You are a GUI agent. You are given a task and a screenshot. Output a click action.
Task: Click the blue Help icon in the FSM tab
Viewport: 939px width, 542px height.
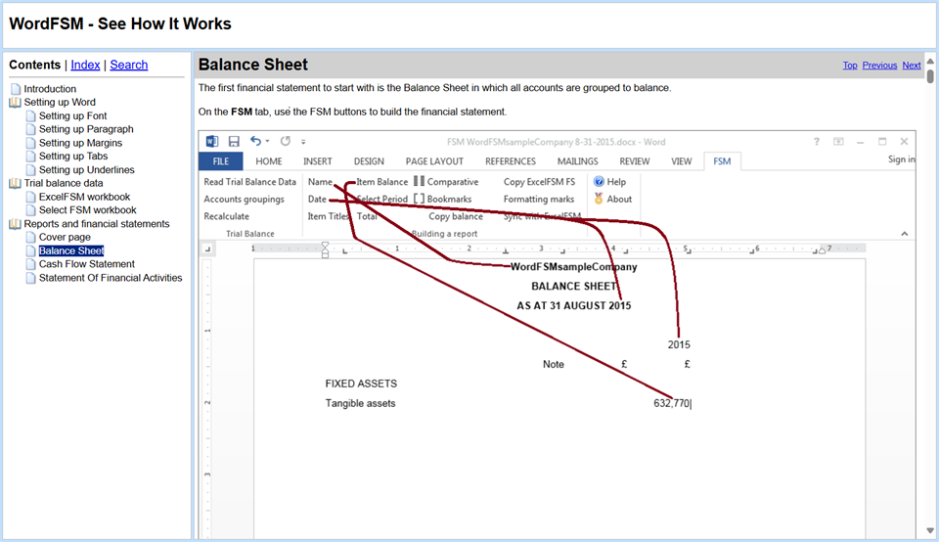(599, 181)
